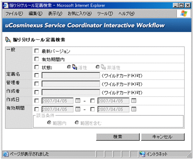Enable the 有効期間 end date checkbox
This screenshot has width=194, height=160.
point(92,109)
